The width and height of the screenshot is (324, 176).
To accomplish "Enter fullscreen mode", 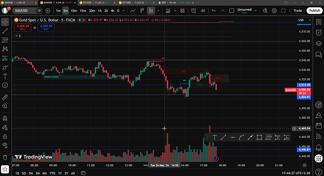I will click(x=283, y=10).
